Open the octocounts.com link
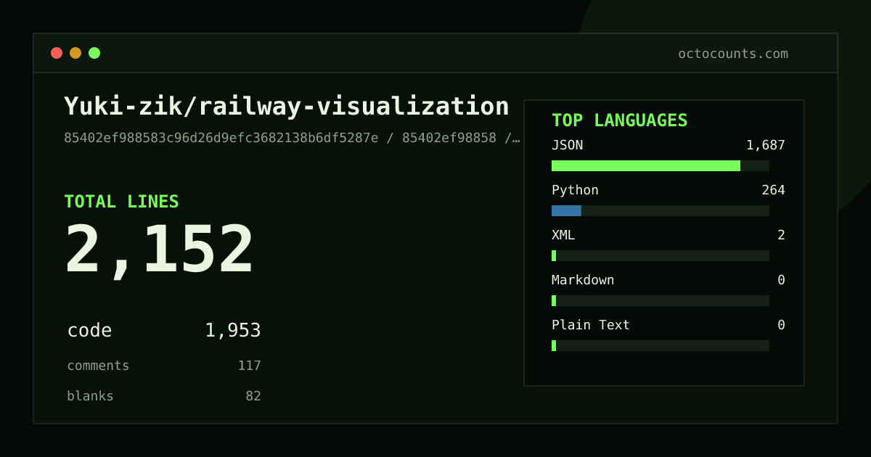The width and height of the screenshot is (871, 457). click(x=733, y=54)
